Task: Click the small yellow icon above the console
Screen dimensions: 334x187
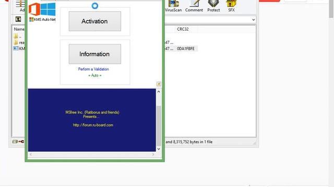Action: click(x=159, y=84)
